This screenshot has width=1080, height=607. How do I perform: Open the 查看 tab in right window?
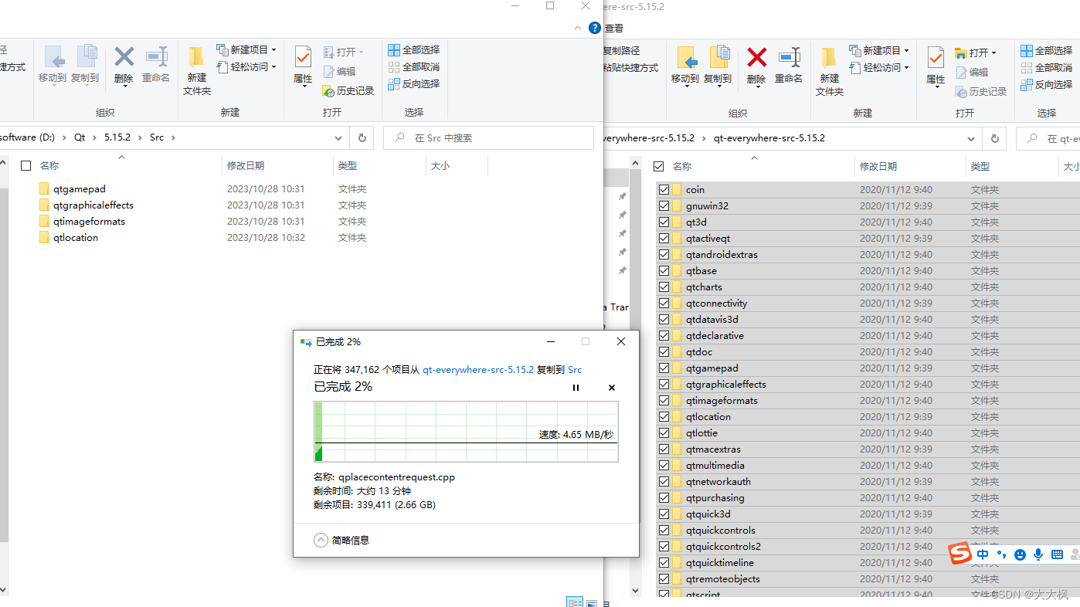[x=614, y=28]
